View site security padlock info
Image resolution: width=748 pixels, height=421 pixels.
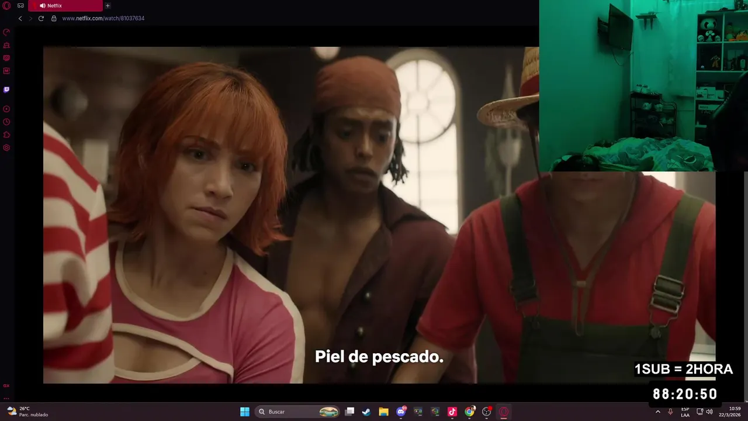(x=54, y=18)
